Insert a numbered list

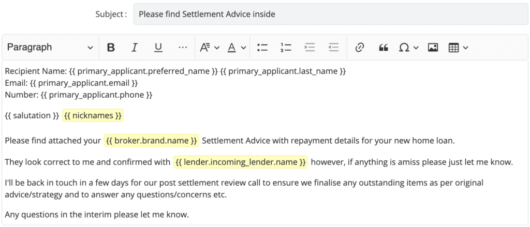[x=286, y=48]
